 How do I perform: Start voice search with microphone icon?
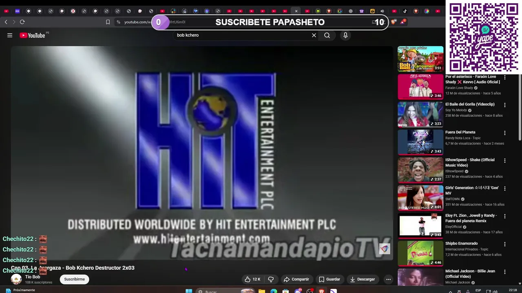[345, 35]
